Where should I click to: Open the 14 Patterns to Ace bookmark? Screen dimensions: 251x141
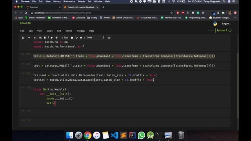click(58, 18)
